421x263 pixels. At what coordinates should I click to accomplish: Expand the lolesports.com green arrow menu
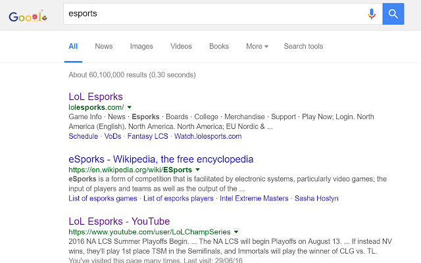130,107
